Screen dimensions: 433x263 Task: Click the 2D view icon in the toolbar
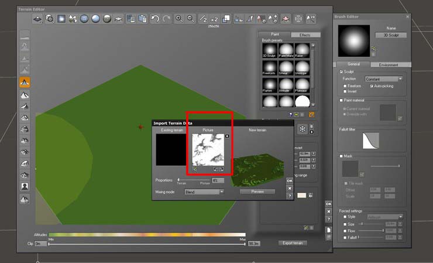311,19
